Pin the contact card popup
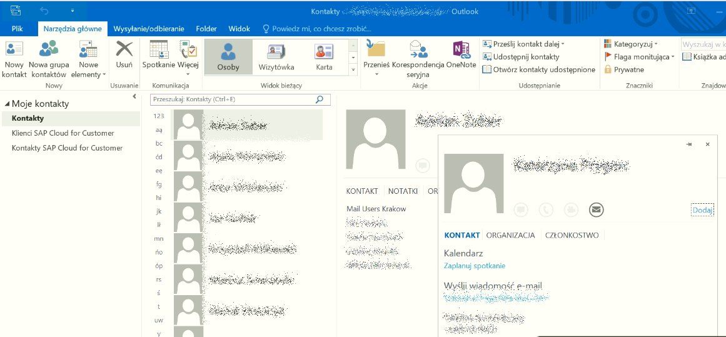Image resolution: width=726 pixels, height=337 pixels. pyautogui.click(x=689, y=144)
